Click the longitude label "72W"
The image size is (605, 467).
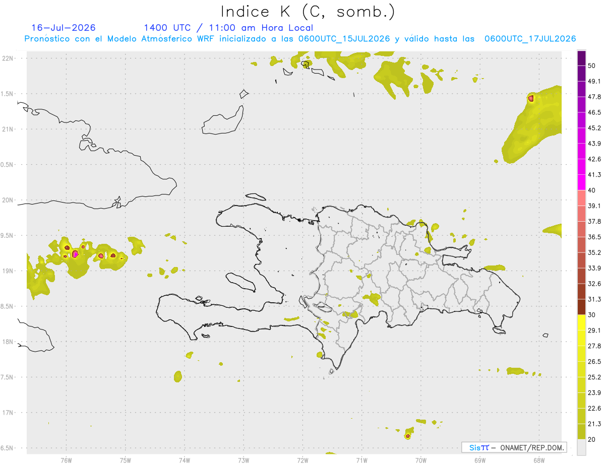tap(303, 460)
